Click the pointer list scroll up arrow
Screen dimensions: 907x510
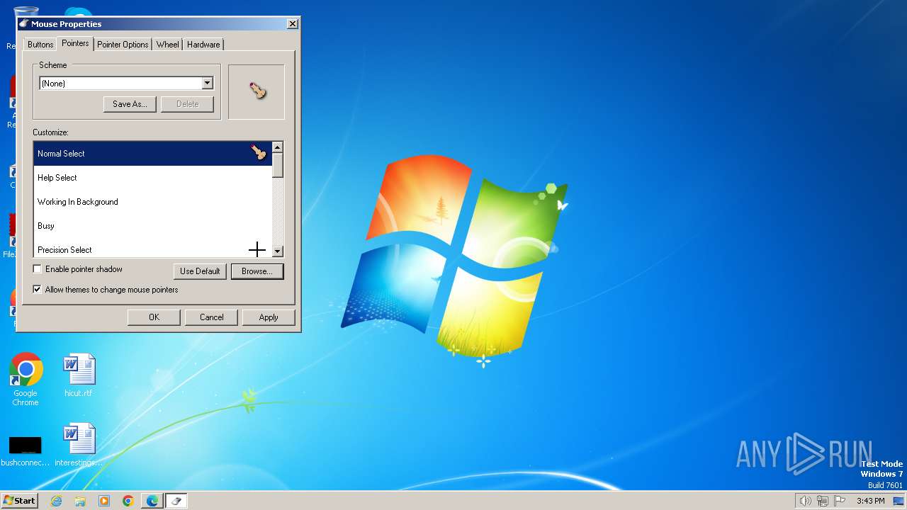coord(278,147)
